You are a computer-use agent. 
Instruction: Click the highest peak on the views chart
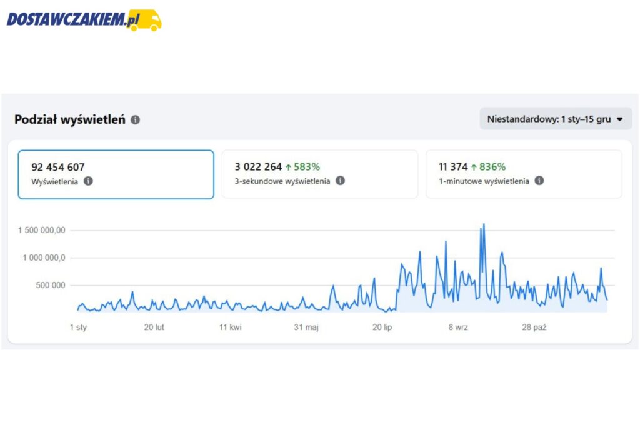[484, 224]
